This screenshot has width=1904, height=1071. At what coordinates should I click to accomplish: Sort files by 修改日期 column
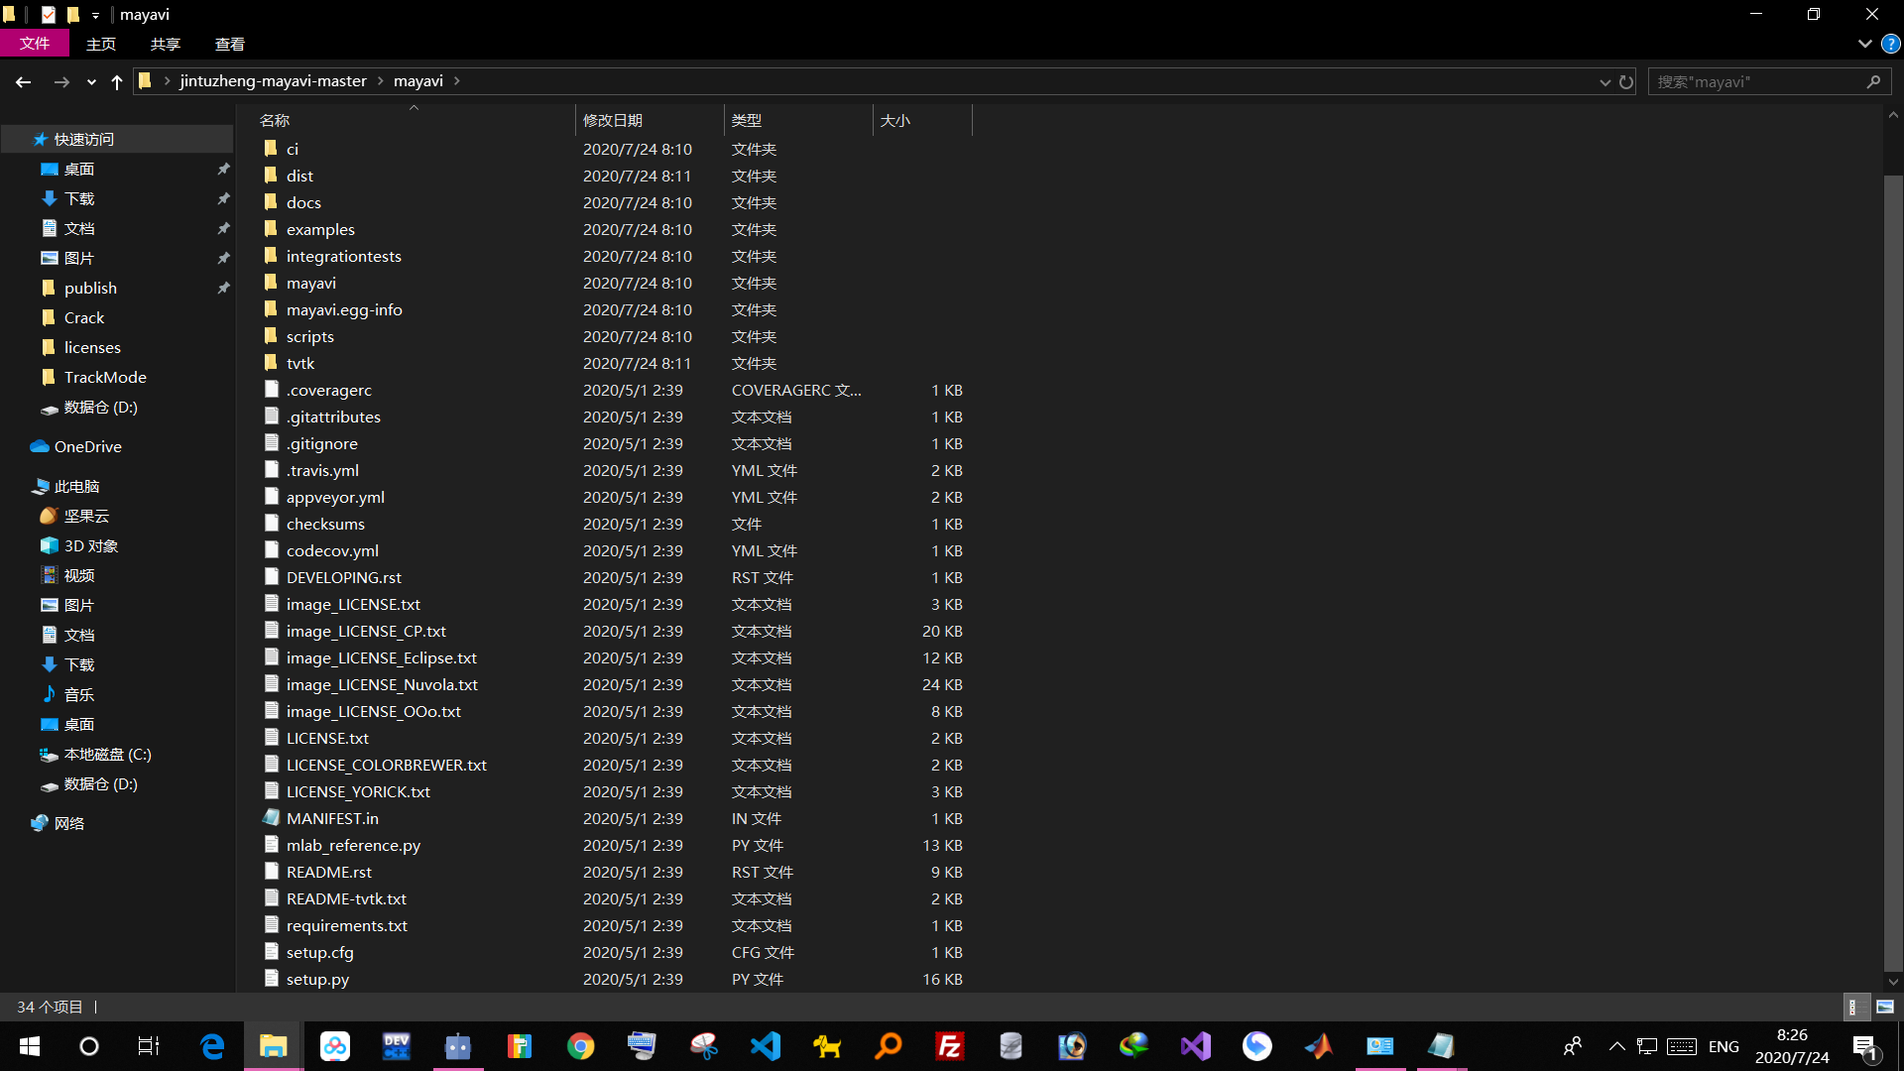(613, 120)
